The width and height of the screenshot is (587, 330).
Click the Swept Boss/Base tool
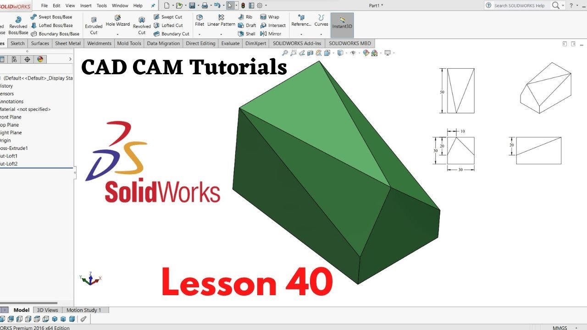51,17
